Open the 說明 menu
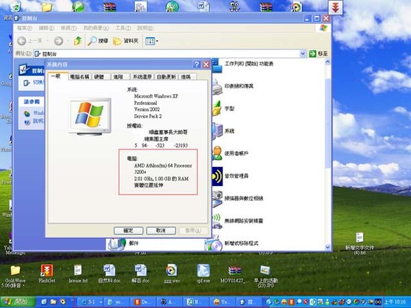 (x=145, y=28)
